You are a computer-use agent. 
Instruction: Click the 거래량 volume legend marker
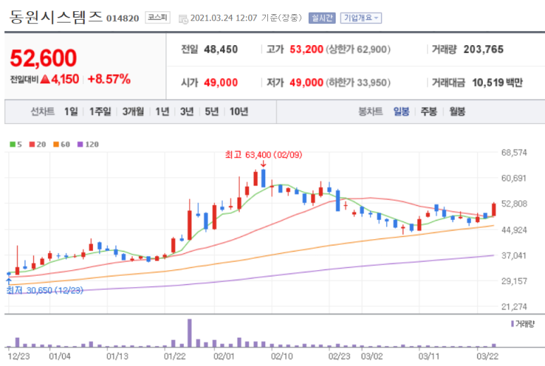[x=513, y=324]
